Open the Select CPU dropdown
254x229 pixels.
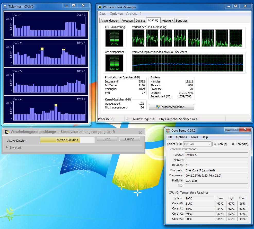point(197,144)
